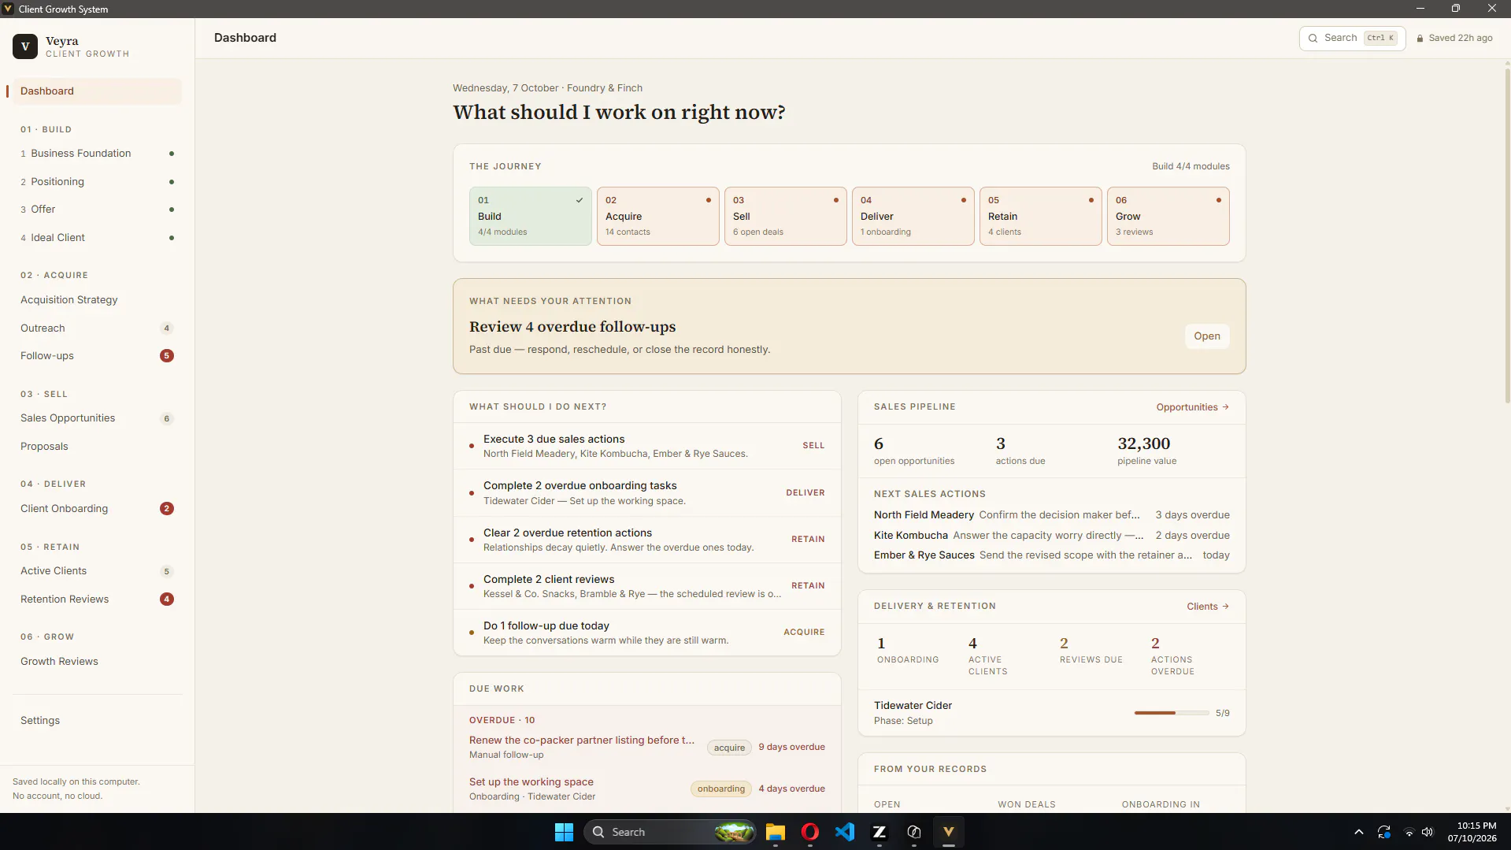Open Visual Studio Code from the taskbar
This screenshot has width=1511, height=850.
[845, 832]
